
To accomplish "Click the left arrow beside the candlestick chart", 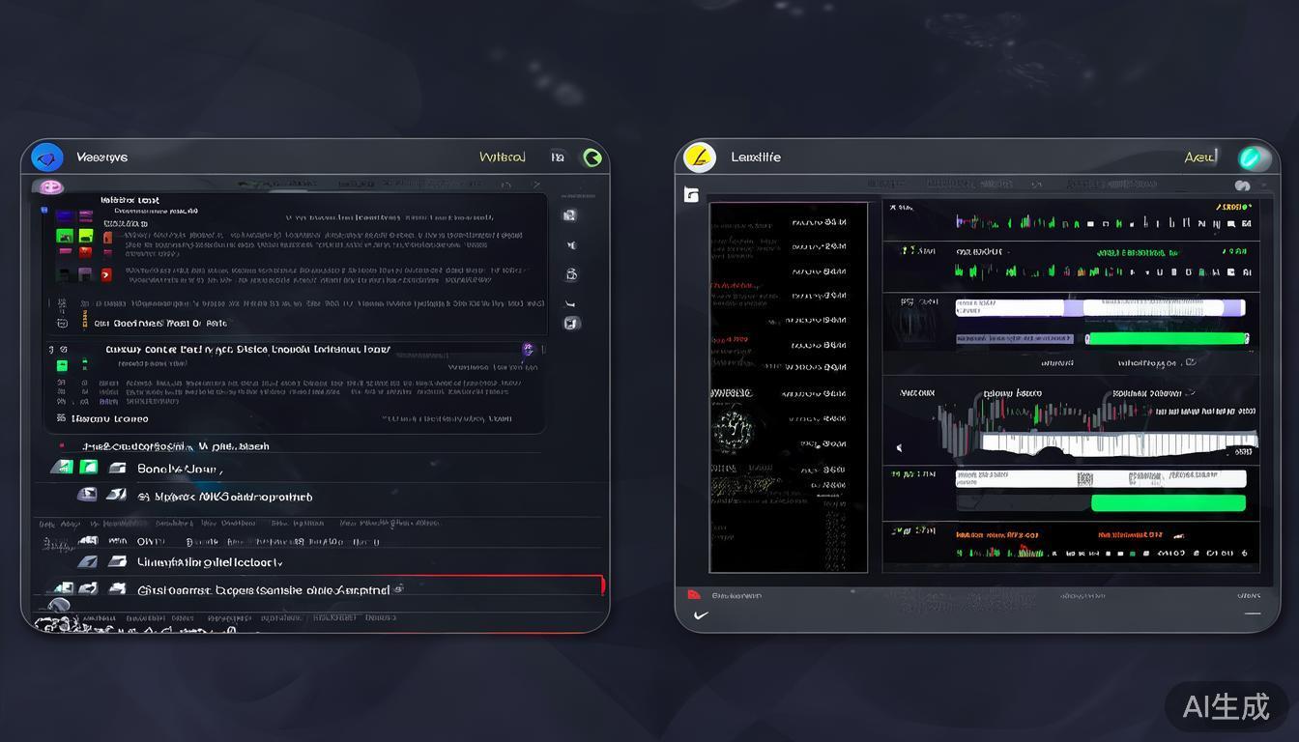I will pos(899,447).
